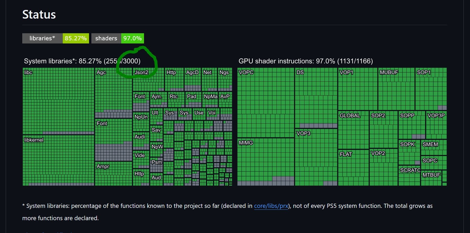Click the Voi library cell
The height and width of the screenshot is (233, 470).
pyautogui.click(x=213, y=114)
